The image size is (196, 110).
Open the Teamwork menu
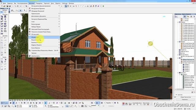47,3
